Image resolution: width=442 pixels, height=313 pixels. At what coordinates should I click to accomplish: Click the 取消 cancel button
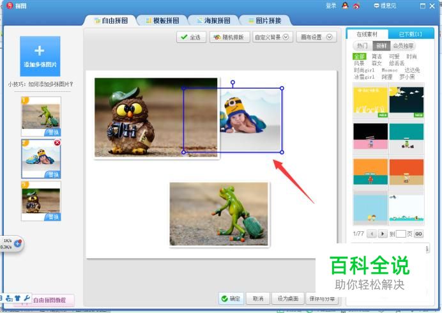[258, 298]
